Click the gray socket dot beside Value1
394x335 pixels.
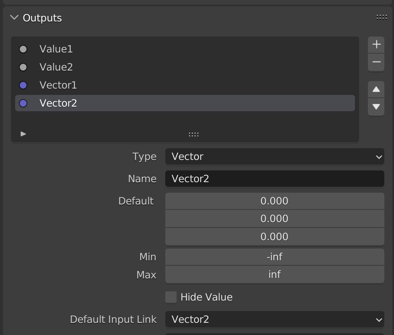click(x=23, y=49)
